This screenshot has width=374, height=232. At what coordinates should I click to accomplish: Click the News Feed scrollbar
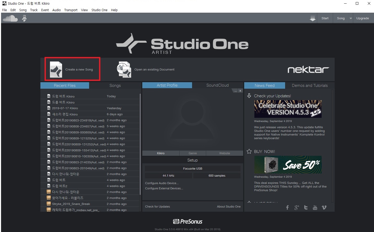332,146
